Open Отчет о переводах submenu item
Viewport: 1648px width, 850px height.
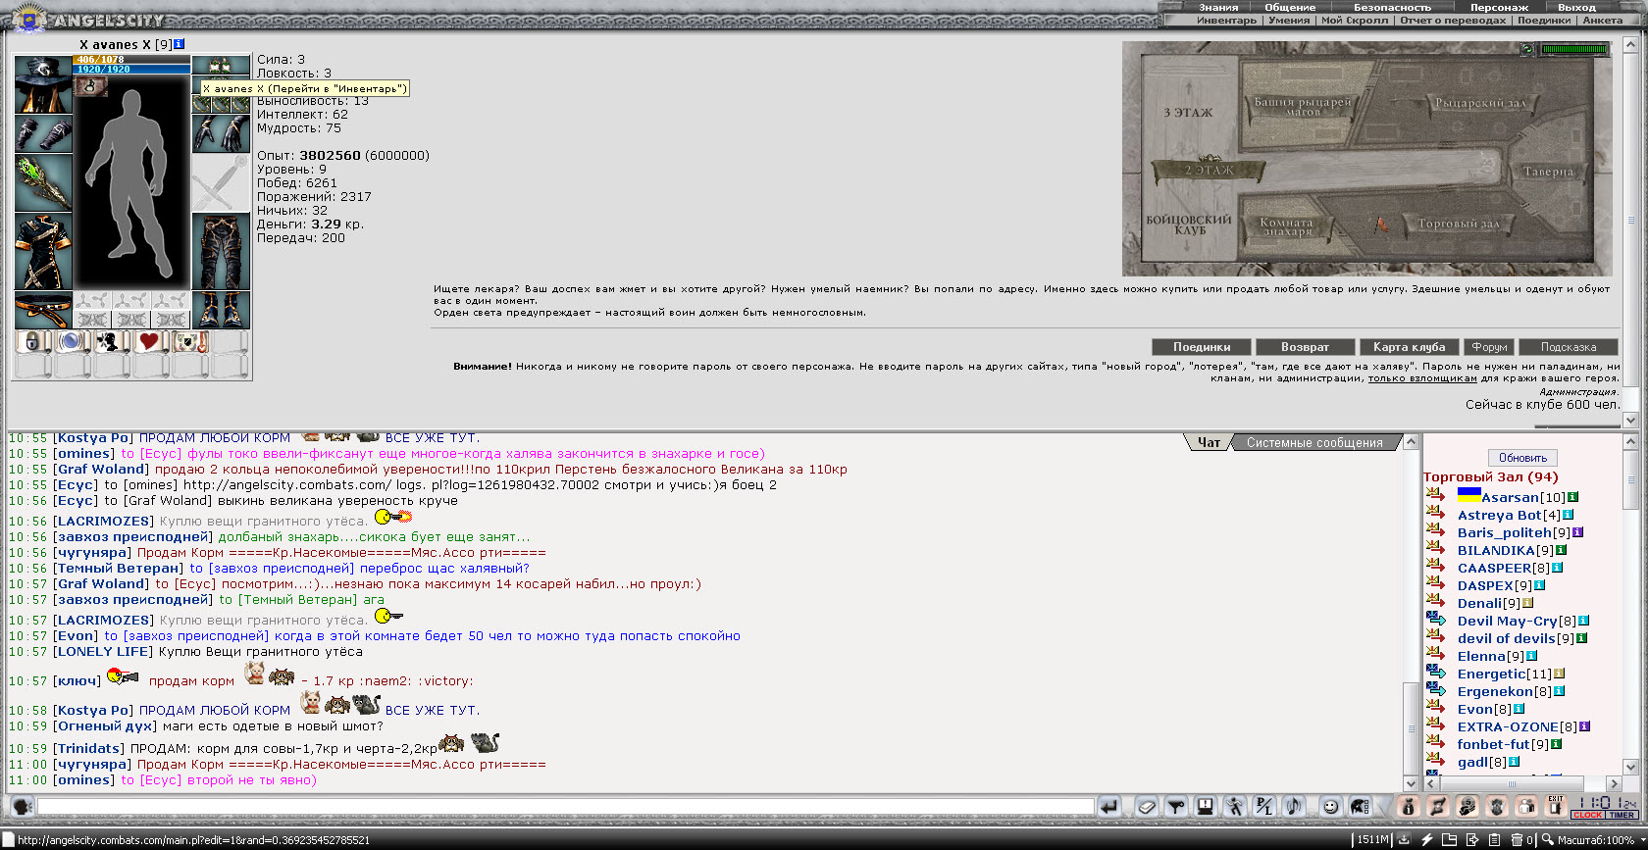pyautogui.click(x=1453, y=20)
